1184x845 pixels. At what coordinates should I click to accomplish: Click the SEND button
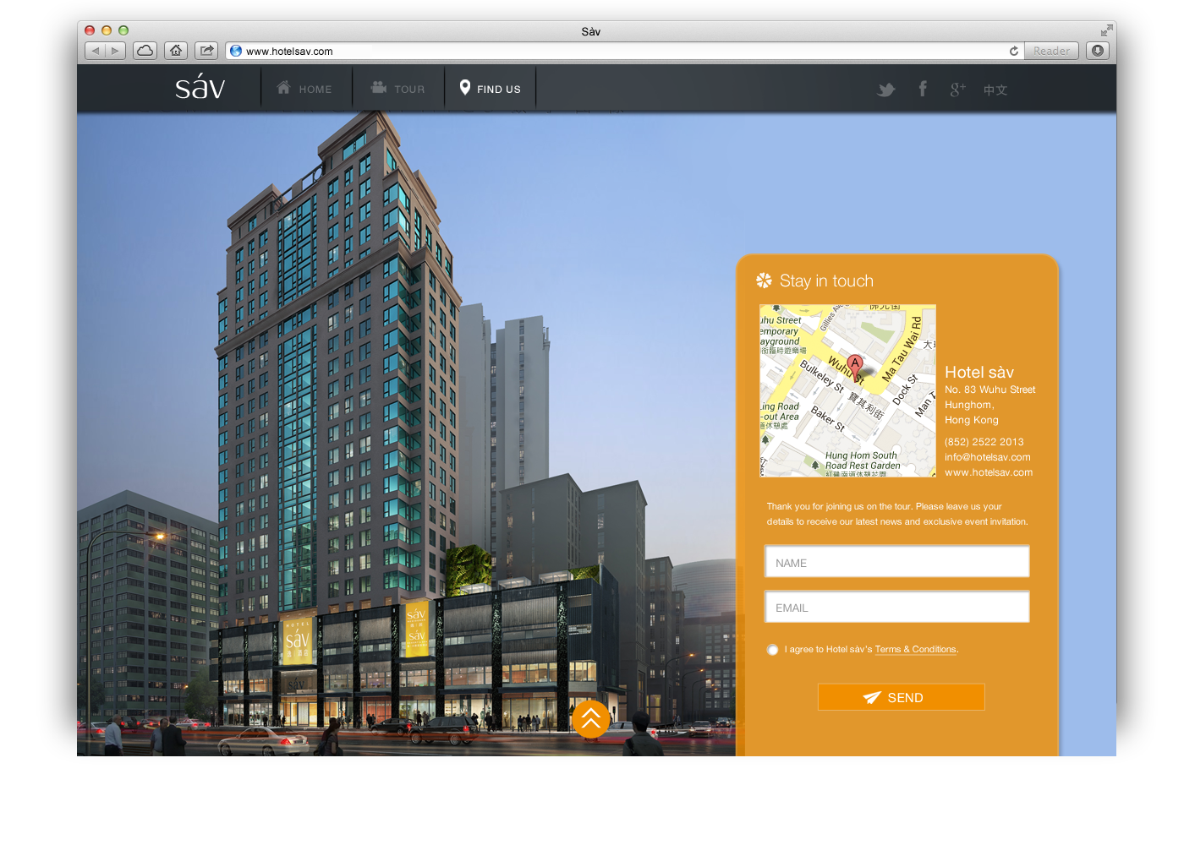[x=902, y=697]
